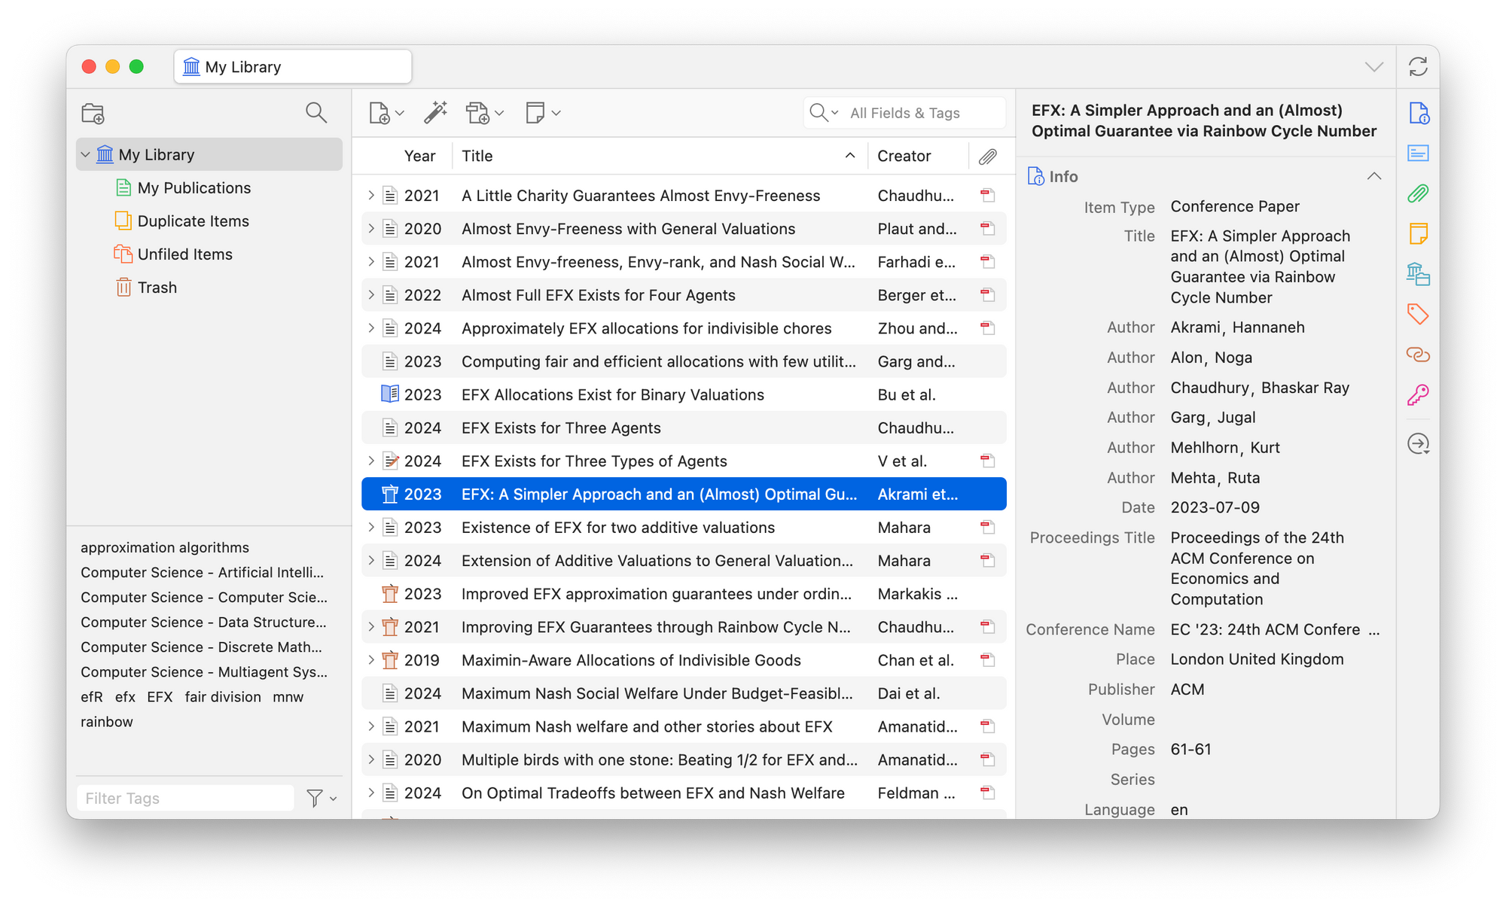
Task: Expand Maximin-Aware Allocations row
Action: (x=371, y=660)
